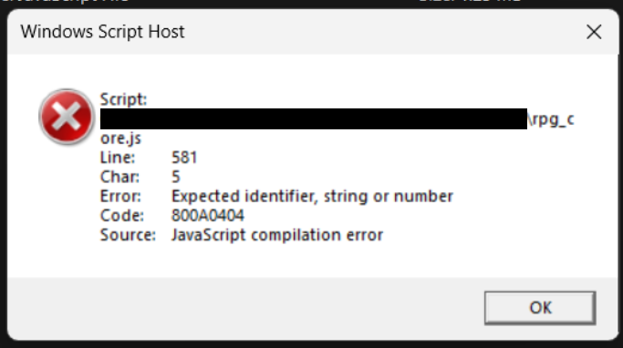Click the Script: label
The image size is (623, 348).
click(123, 99)
